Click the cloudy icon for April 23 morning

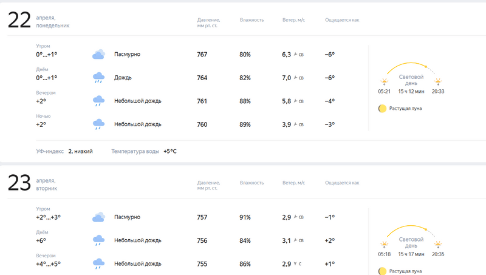point(98,217)
